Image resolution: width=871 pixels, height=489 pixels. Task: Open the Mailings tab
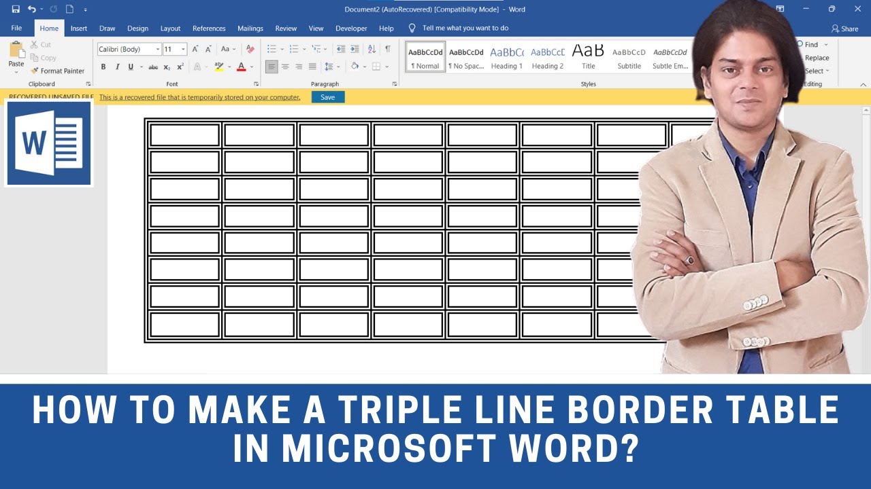click(x=250, y=29)
